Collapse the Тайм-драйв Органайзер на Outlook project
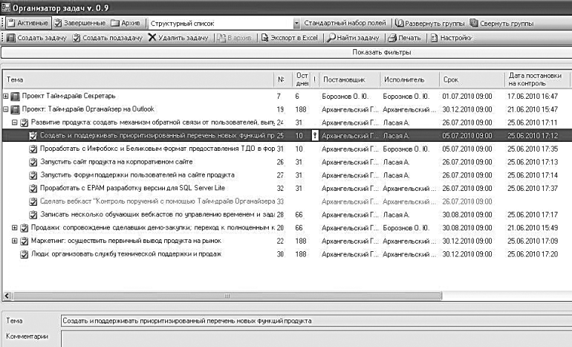The width and height of the screenshot is (572, 347). pyautogui.click(x=5, y=109)
